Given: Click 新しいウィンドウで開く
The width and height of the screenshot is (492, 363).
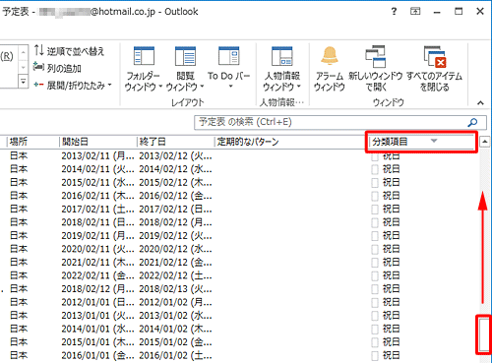Looking at the screenshot, I should [x=376, y=69].
